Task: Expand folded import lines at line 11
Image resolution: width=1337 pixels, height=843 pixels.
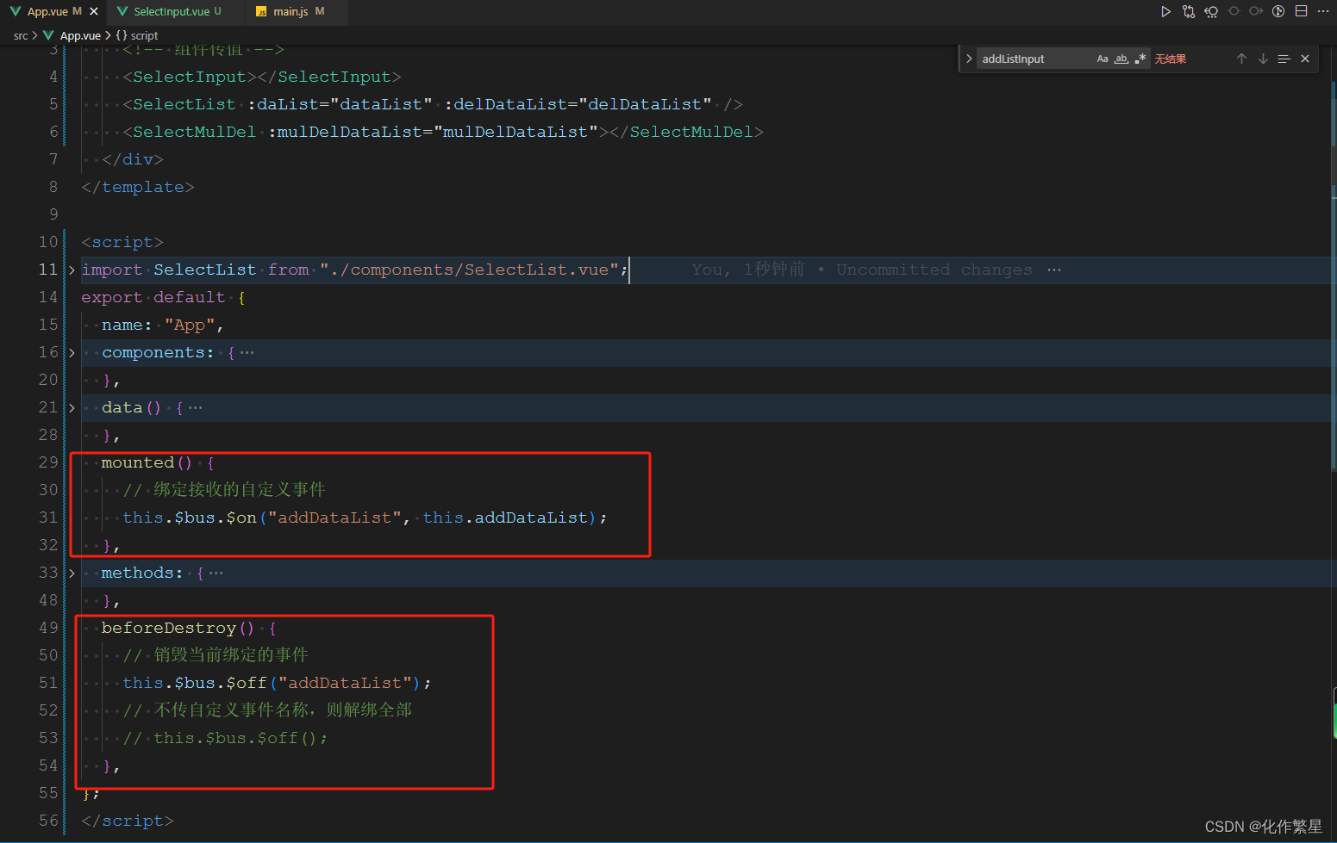Action: point(72,270)
